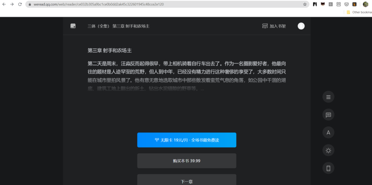Viewport: 372px width, 185px height.
Task: Save page with Pocket extension icon
Action: coord(347,4)
